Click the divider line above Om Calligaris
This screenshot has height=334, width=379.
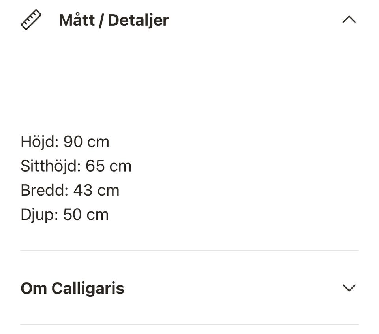tap(189, 251)
